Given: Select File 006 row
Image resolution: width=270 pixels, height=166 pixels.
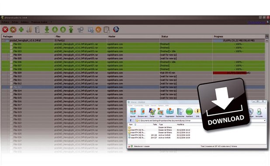Looking at the screenshot, I should 133,62.
